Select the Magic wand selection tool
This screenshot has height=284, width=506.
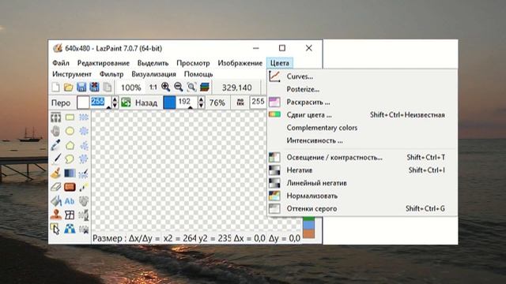click(x=84, y=187)
